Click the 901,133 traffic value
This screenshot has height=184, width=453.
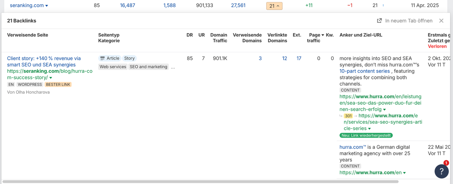click(x=205, y=6)
